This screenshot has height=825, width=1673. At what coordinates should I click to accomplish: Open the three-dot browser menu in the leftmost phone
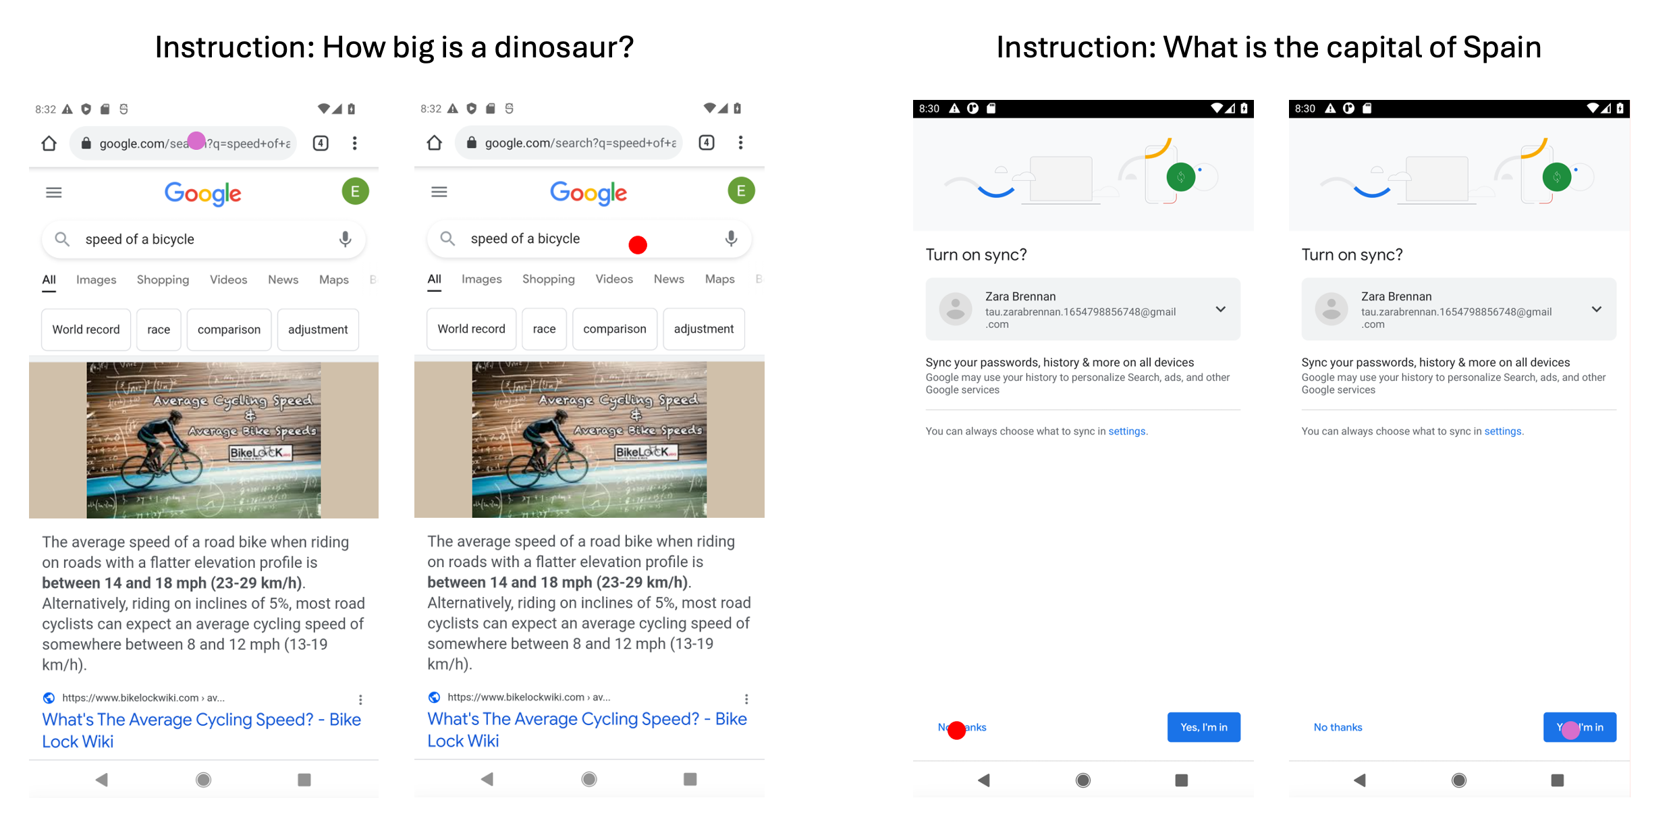(x=354, y=143)
